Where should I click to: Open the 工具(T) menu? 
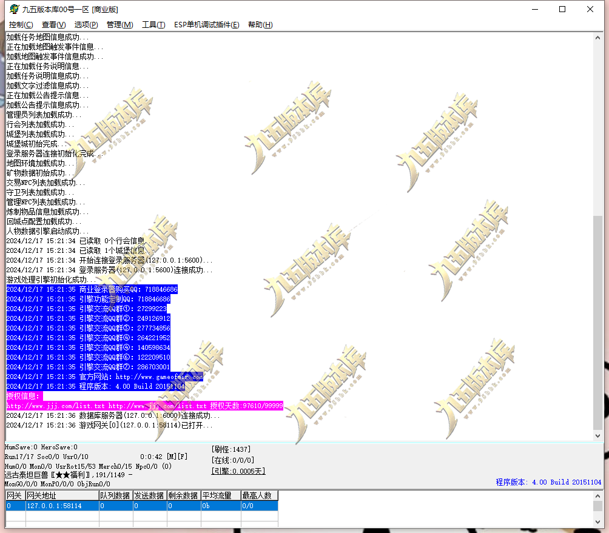(153, 25)
